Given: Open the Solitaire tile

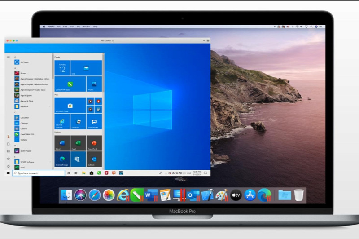Looking at the screenshot, I should (x=78, y=121).
